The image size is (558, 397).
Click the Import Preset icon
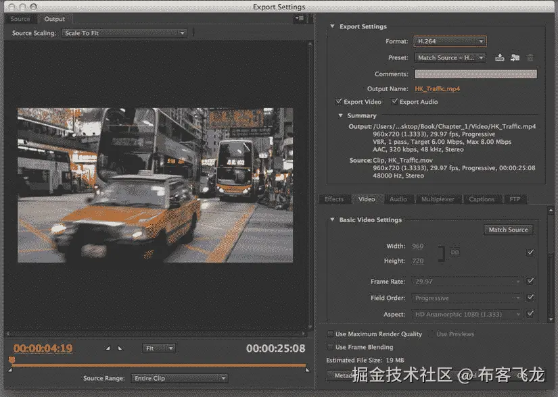click(515, 58)
